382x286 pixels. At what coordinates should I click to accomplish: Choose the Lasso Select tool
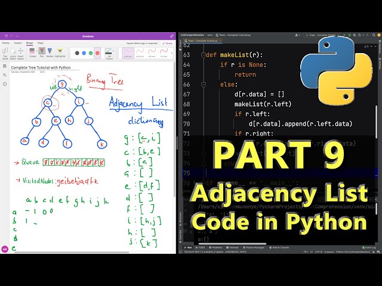pyautogui.click(x=13, y=54)
